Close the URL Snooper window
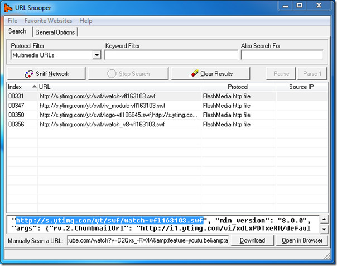This screenshot has height=266, width=337. click(319, 6)
